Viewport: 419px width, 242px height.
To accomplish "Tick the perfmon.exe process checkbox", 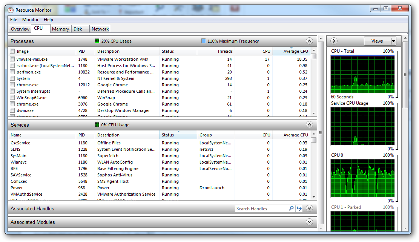I will click(12, 72).
